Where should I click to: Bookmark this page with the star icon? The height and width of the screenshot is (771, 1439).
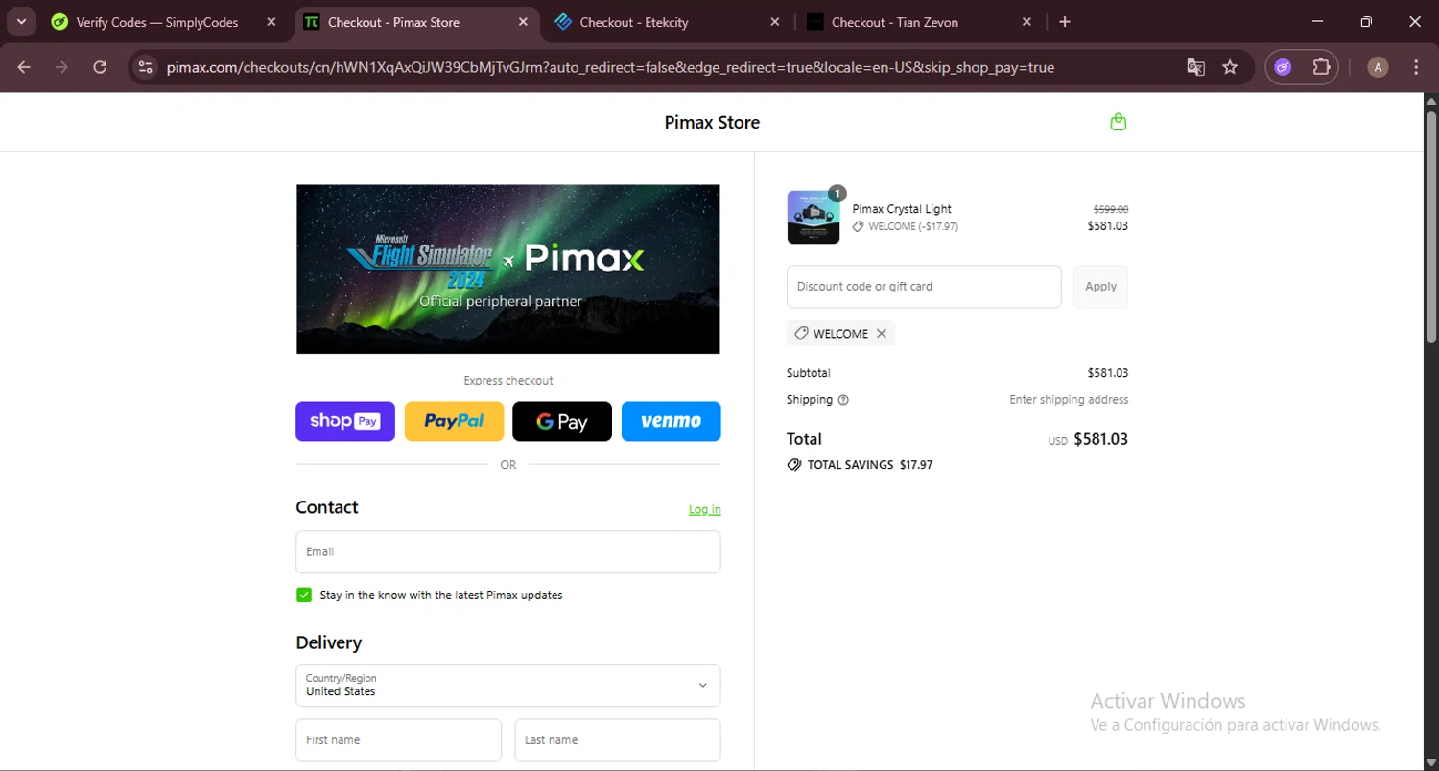(1230, 67)
